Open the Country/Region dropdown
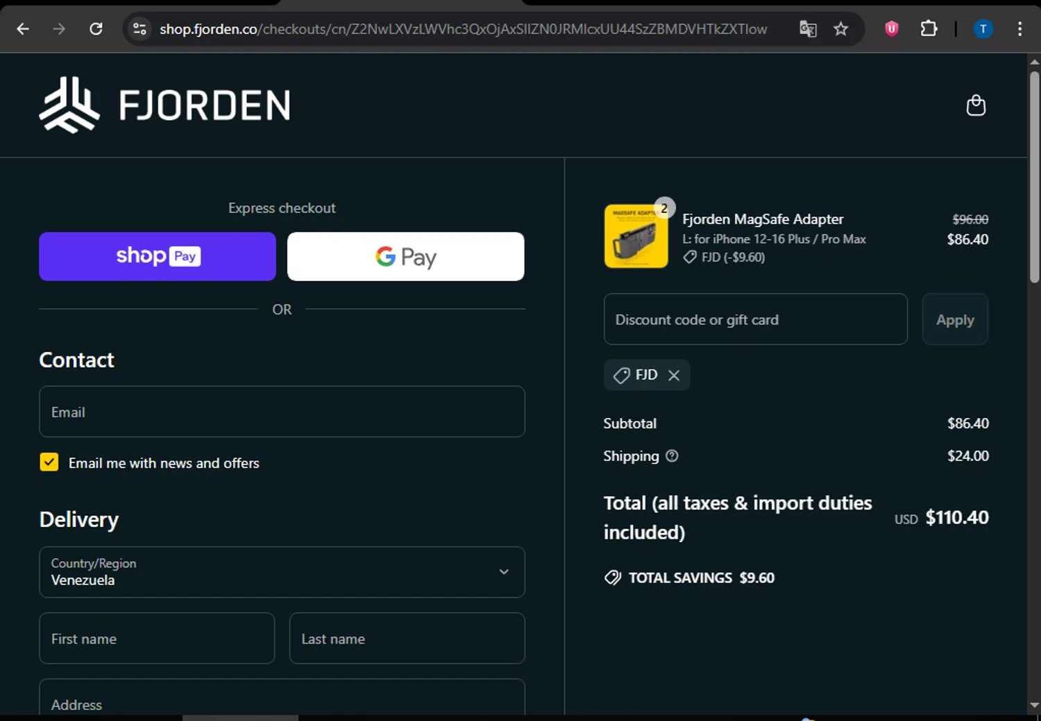This screenshot has height=721, width=1041. pyautogui.click(x=282, y=572)
